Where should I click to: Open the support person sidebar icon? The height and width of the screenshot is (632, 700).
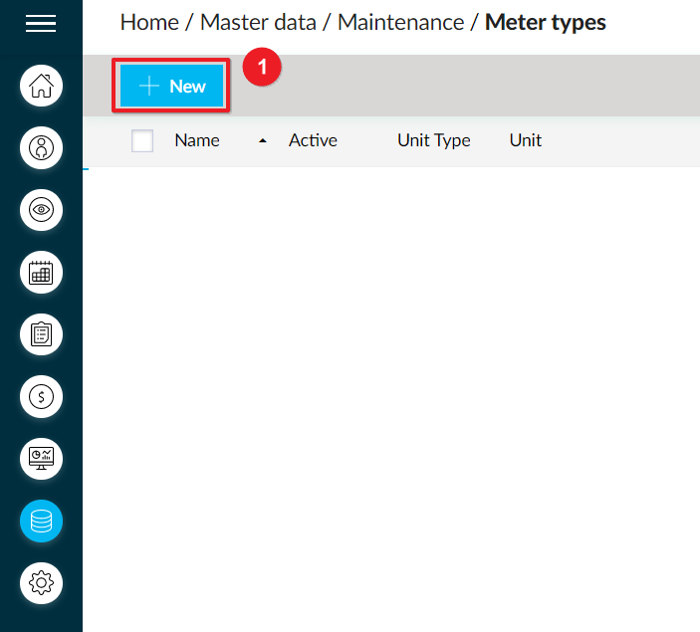click(41, 147)
